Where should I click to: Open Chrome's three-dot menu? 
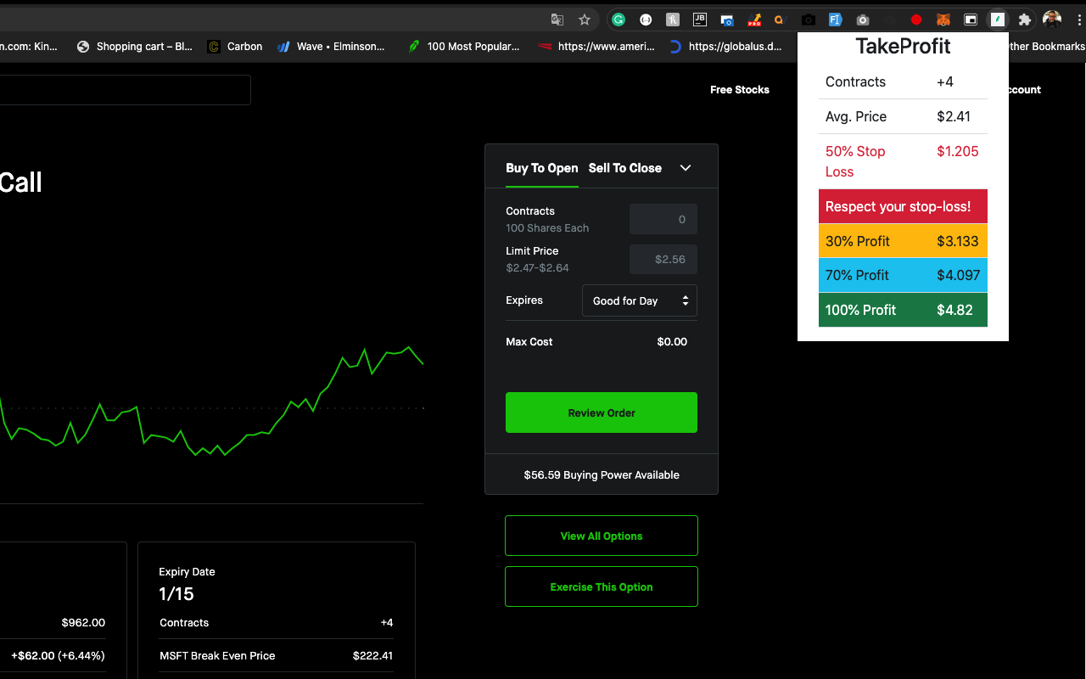coord(1078,19)
